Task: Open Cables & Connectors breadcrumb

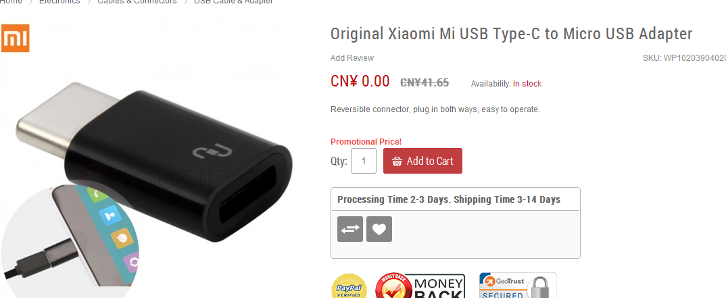Action: [137, 2]
